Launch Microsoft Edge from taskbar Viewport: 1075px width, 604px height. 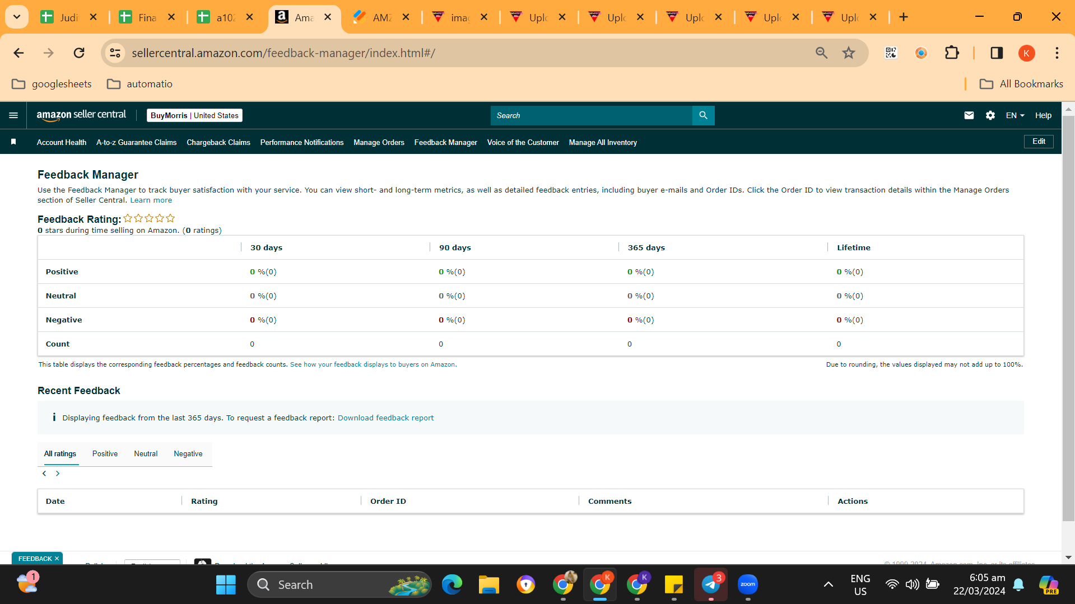[452, 584]
